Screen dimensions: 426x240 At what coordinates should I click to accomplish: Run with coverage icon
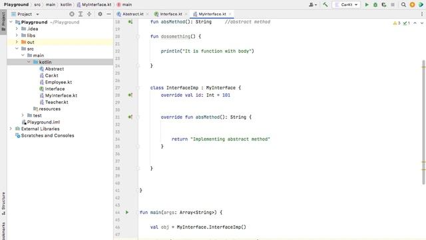384,5
